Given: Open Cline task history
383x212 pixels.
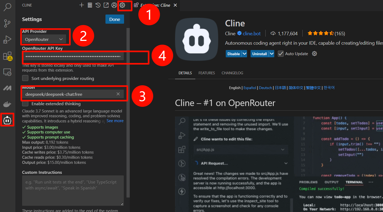Looking at the screenshot, I should (x=98, y=5).
